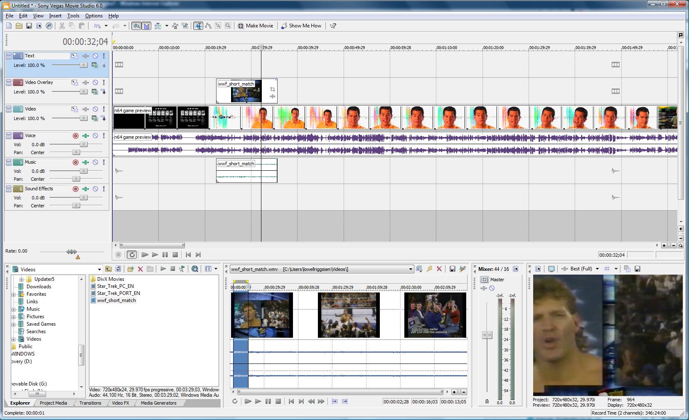Mute the Sound Effects track
Viewport: 689px width, 420px height.
[x=95, y=189]
